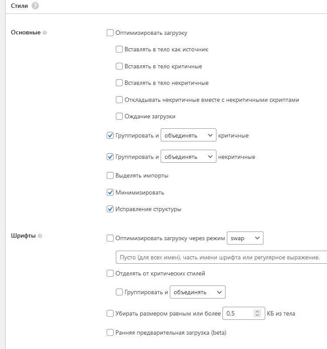This screenshot has width=327, height=349.
Task: Enable Вставлять в тело некритичные
Action: tap(119, 83)
